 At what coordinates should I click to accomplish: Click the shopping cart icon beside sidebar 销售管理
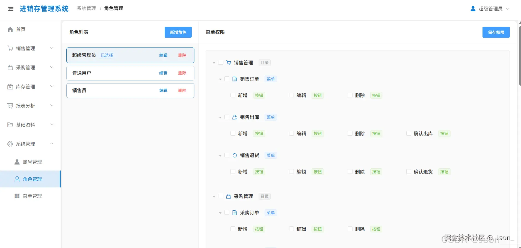(x=10, y=48)
